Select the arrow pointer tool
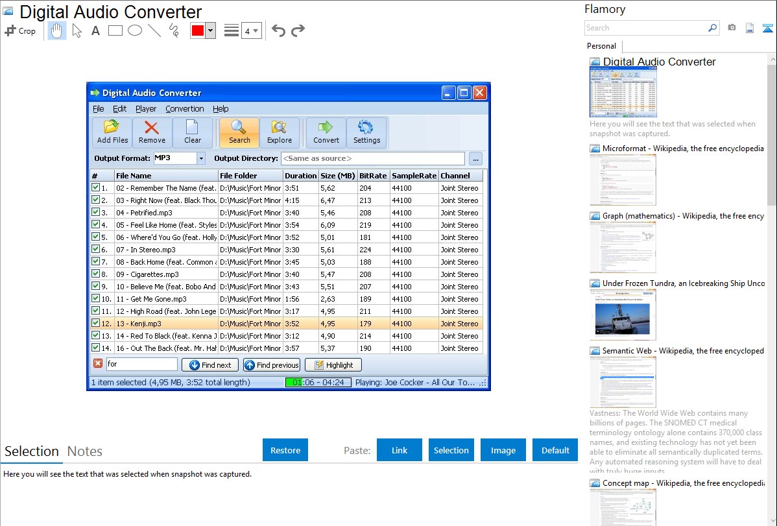This screenshot has height=526, width=777. pyautogui.click(x=77, y=30)
